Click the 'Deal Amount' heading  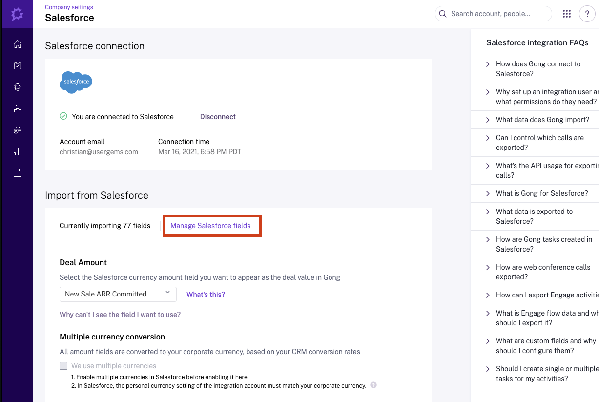click(x=83, y=263)
